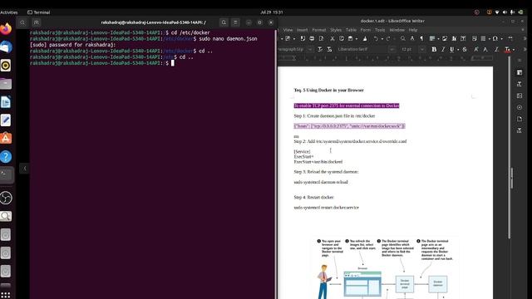Insert a table using the table icon

432,39
